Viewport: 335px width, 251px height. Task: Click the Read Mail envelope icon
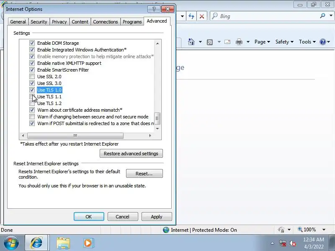click(x=227, y=42)
